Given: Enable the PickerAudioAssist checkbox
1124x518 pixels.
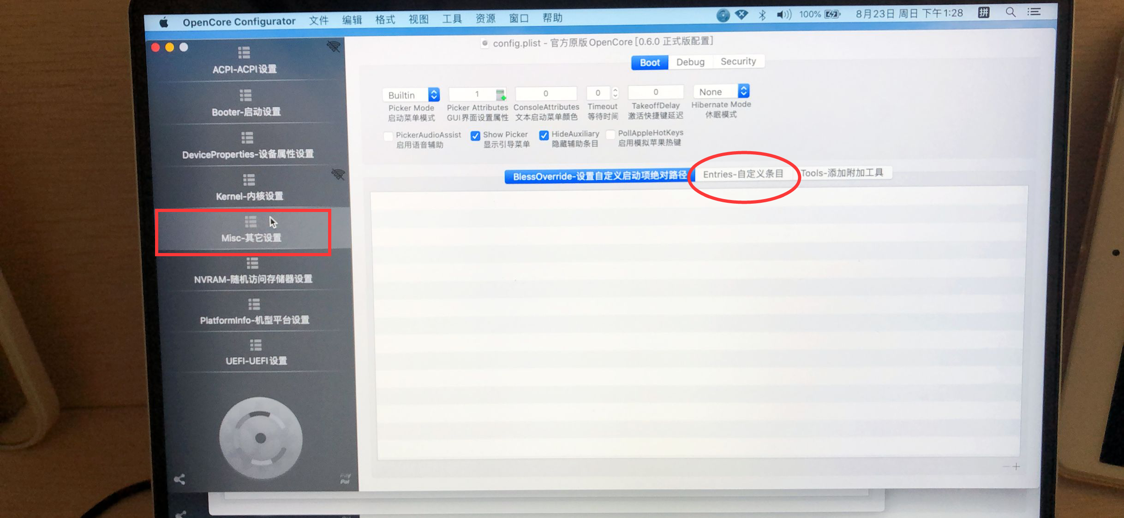Looking at the screenshot, I should tap(389, 136).
